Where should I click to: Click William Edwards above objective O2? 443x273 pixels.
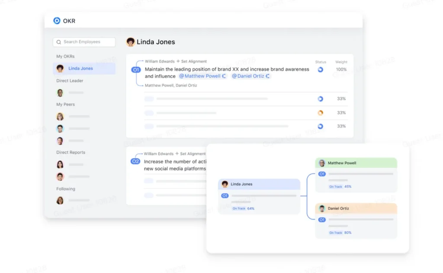tap(158, 154)
